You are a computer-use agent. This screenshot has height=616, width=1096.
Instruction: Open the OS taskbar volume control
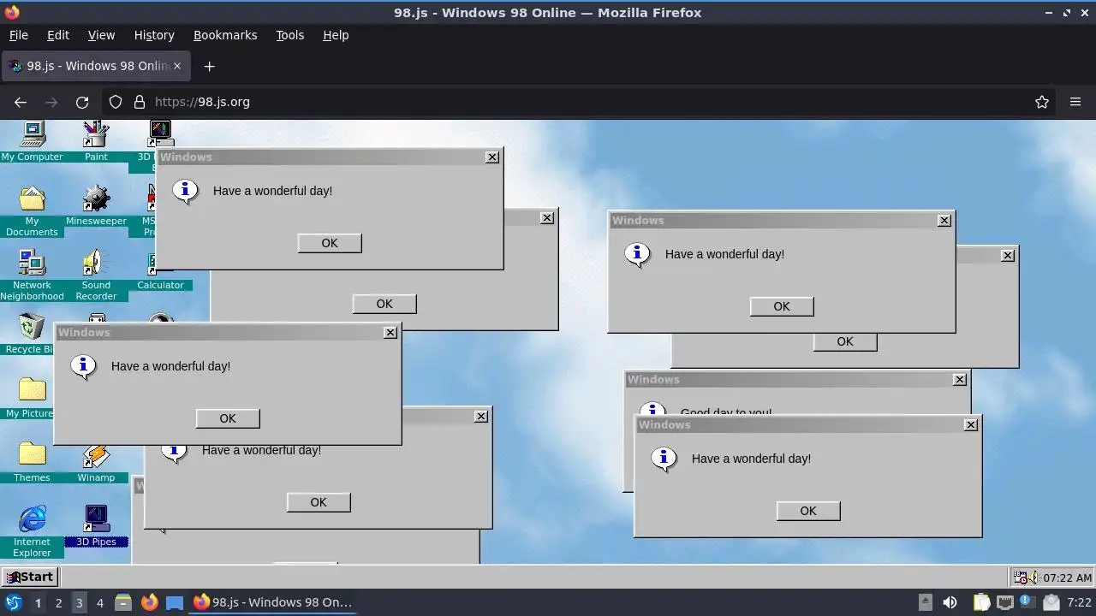pos(950,602)
